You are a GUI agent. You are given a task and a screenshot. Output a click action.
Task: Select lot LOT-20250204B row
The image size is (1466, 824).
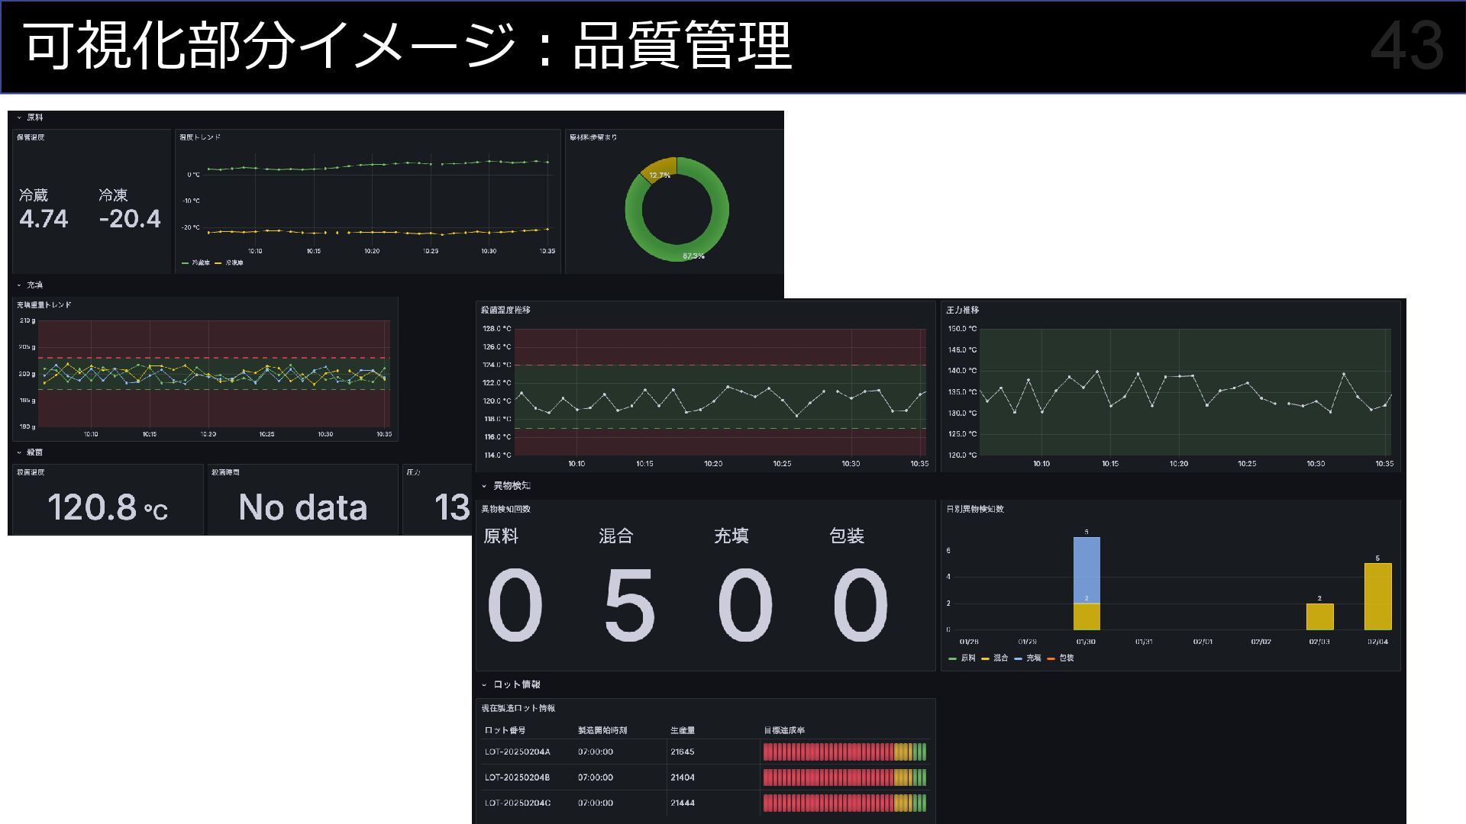(517, 777)
